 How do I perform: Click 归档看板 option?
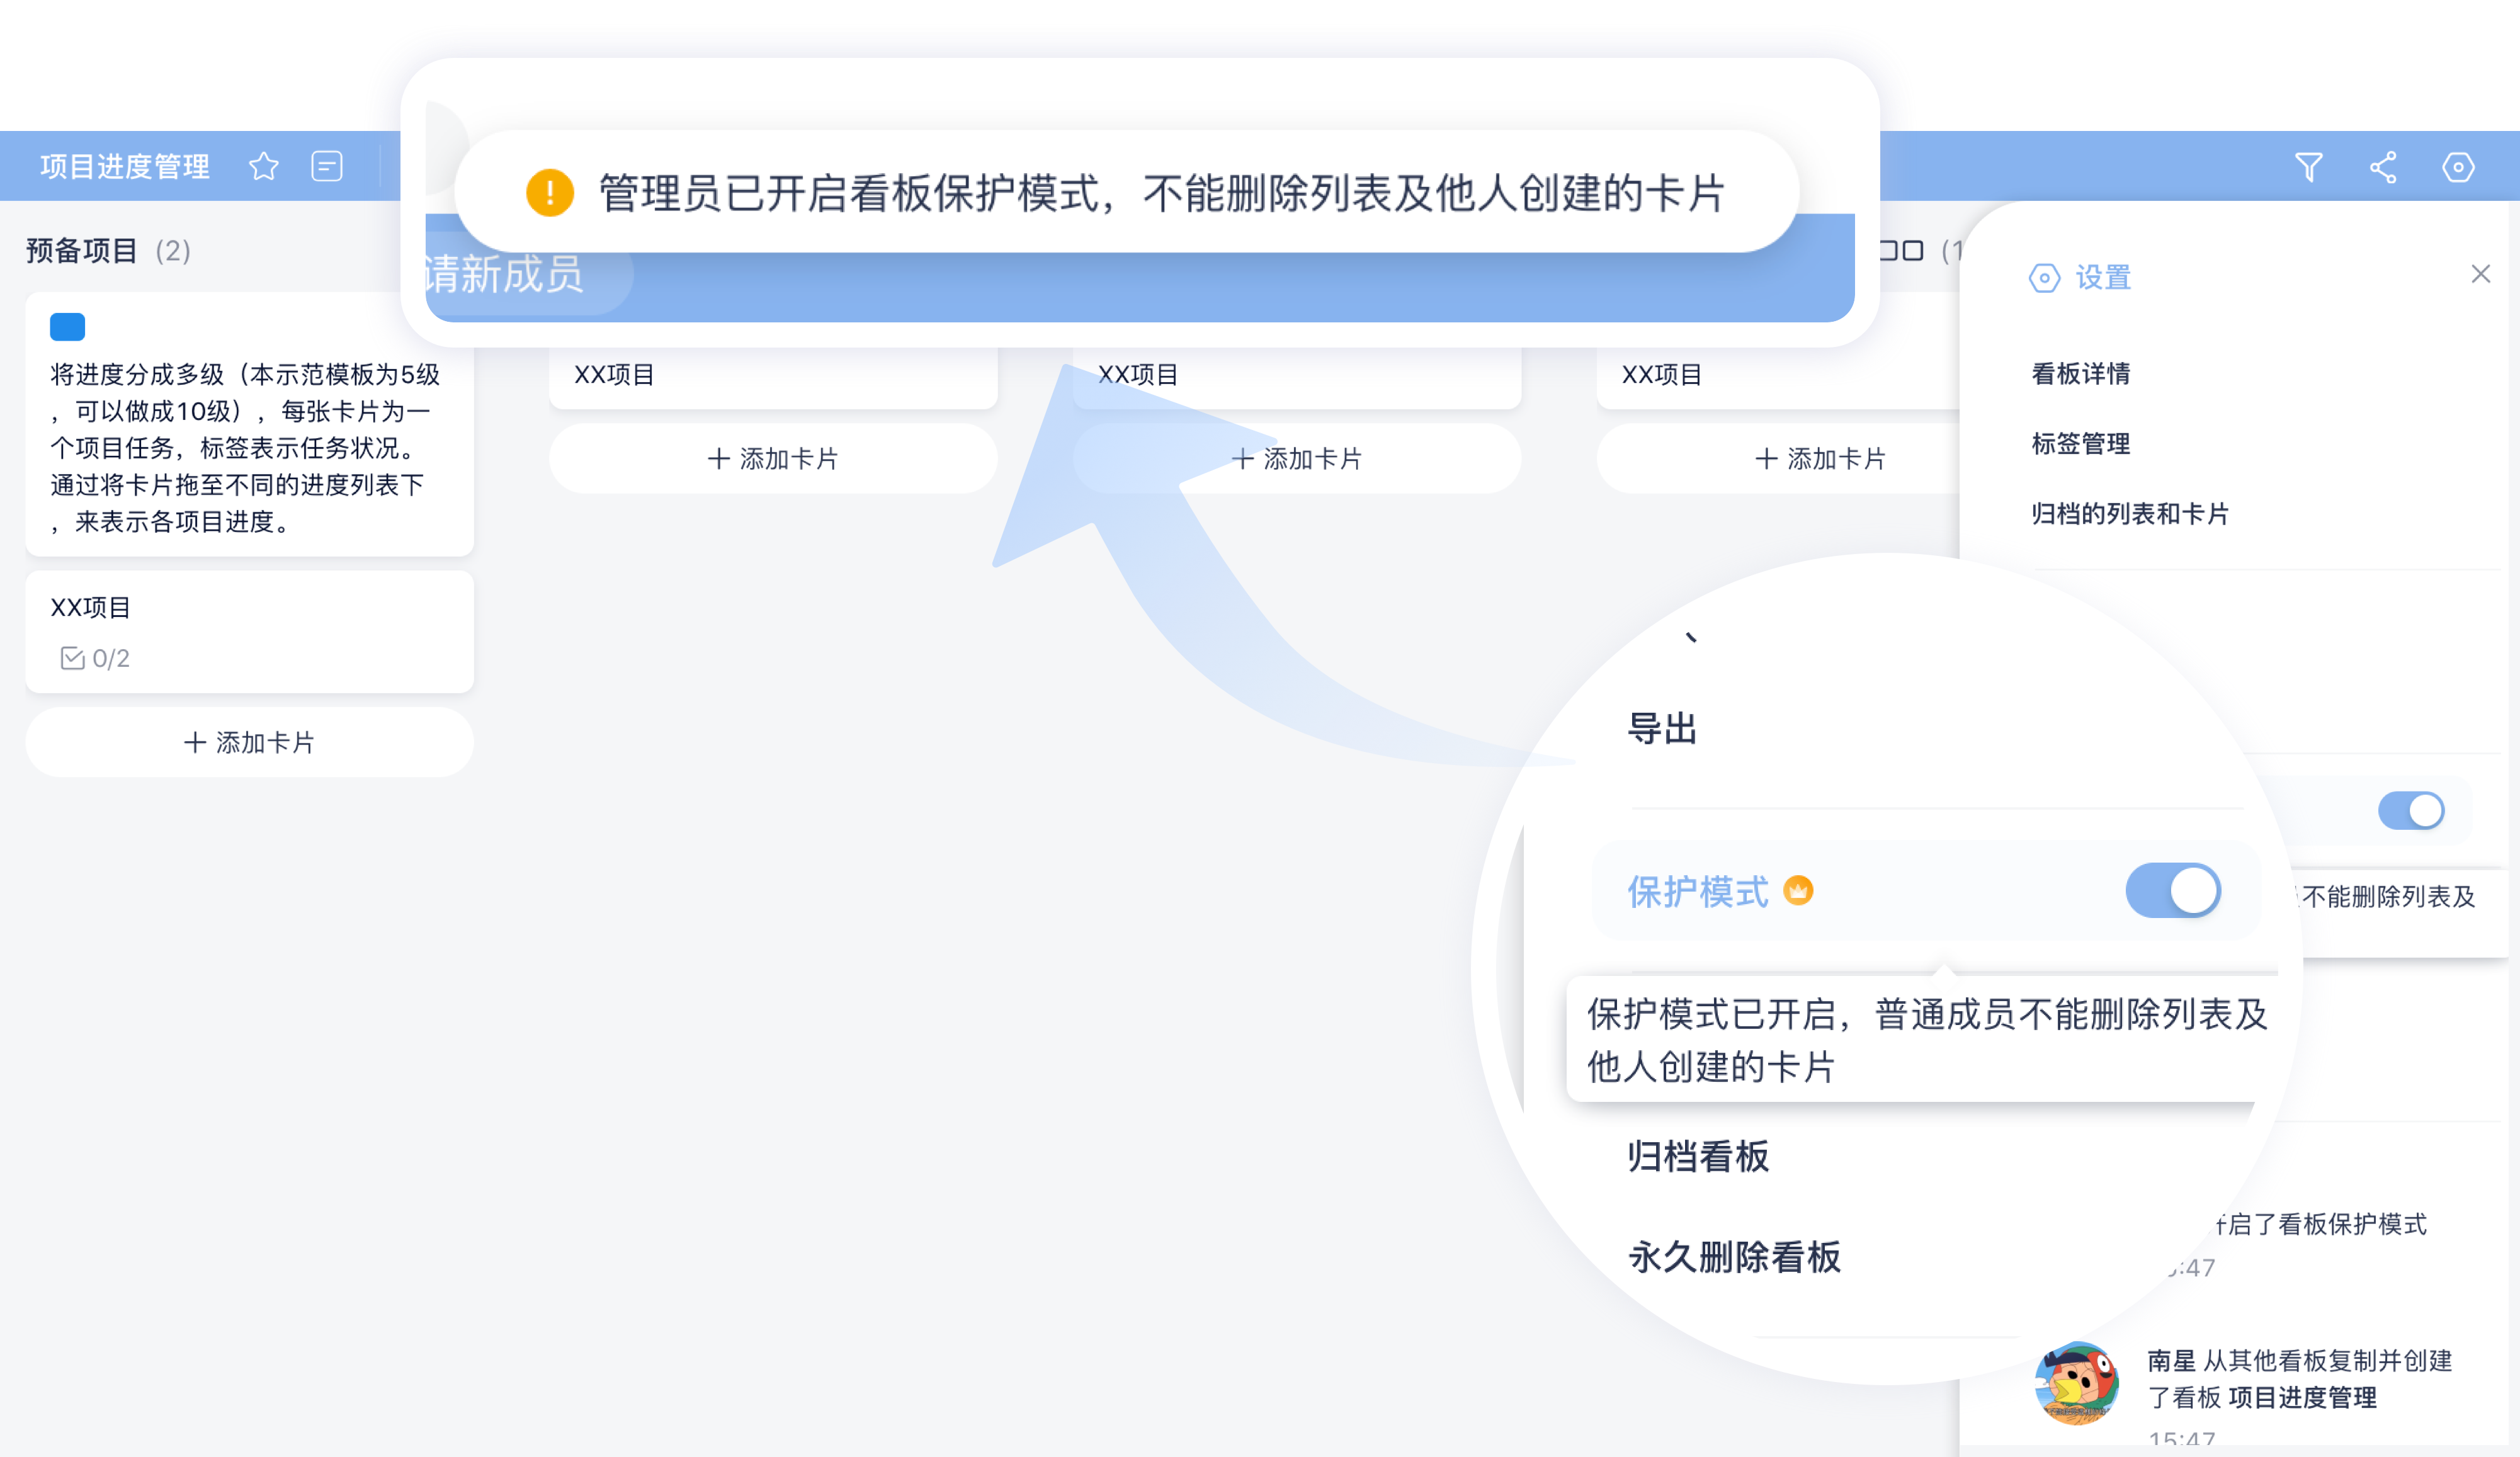coord(1698,1156)
